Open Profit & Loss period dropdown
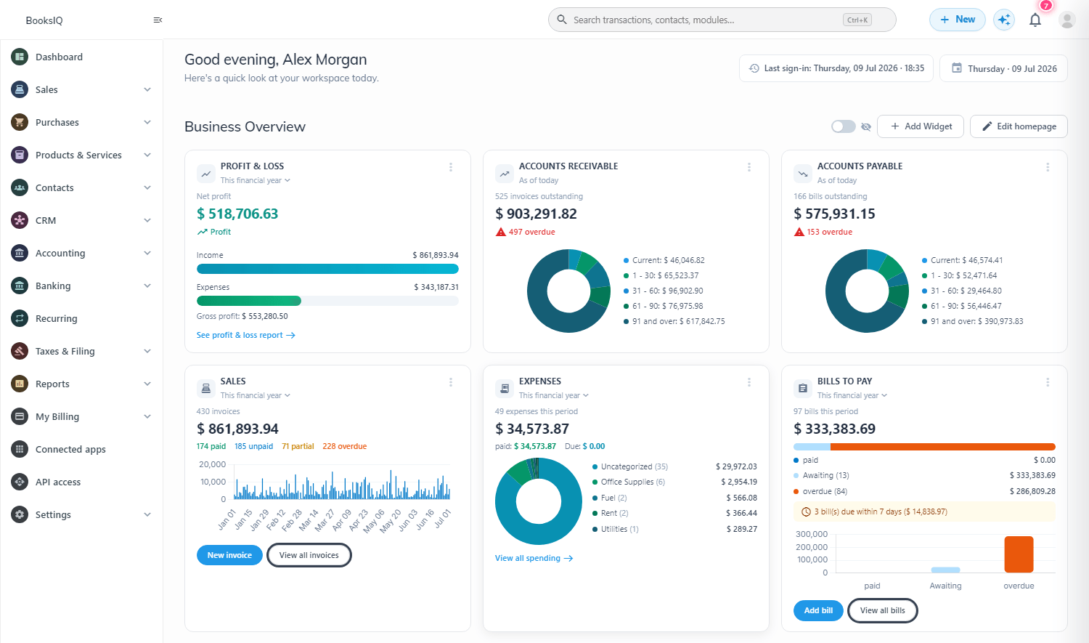This screenshot has width=1089, height=643. (256, 180)
